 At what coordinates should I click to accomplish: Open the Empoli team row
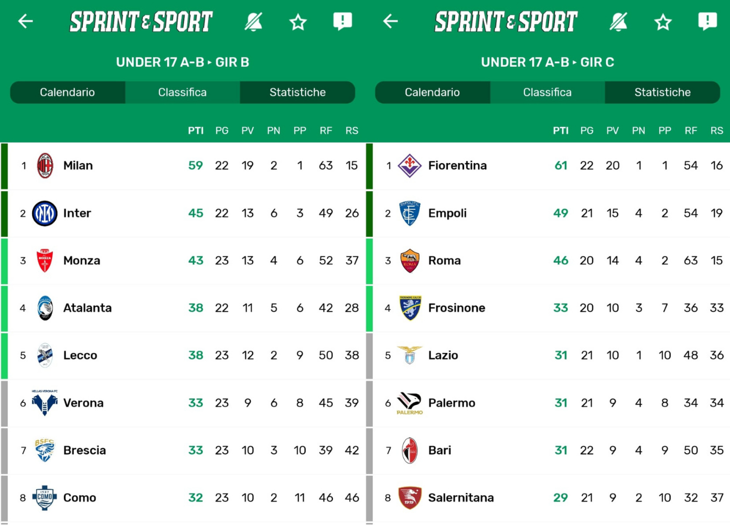(x=547, y=213)
